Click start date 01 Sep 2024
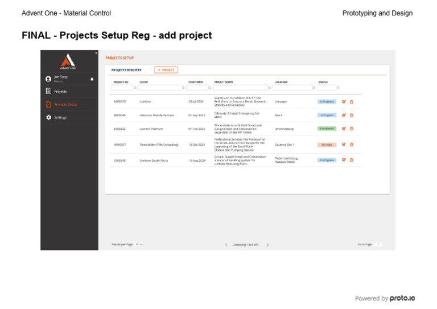437x309 pixels. point(197,115)
